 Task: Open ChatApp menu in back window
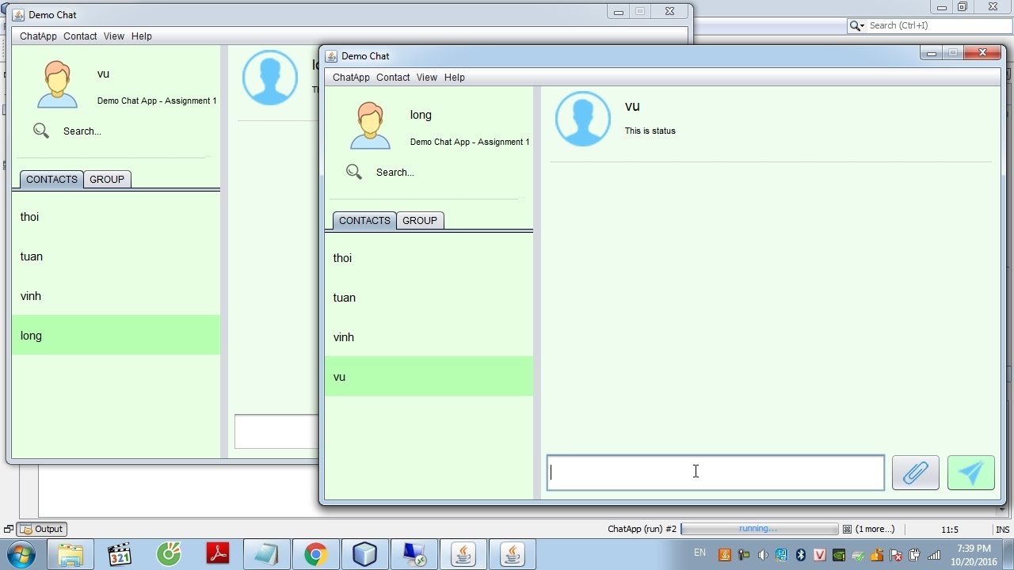(x=38, y=36)
